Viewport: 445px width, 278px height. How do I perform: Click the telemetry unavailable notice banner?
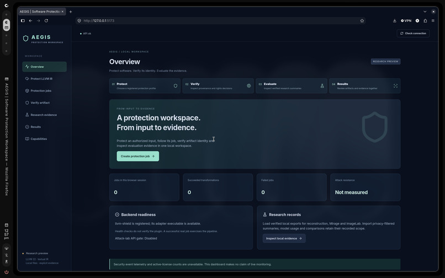[x=255, y=264]
